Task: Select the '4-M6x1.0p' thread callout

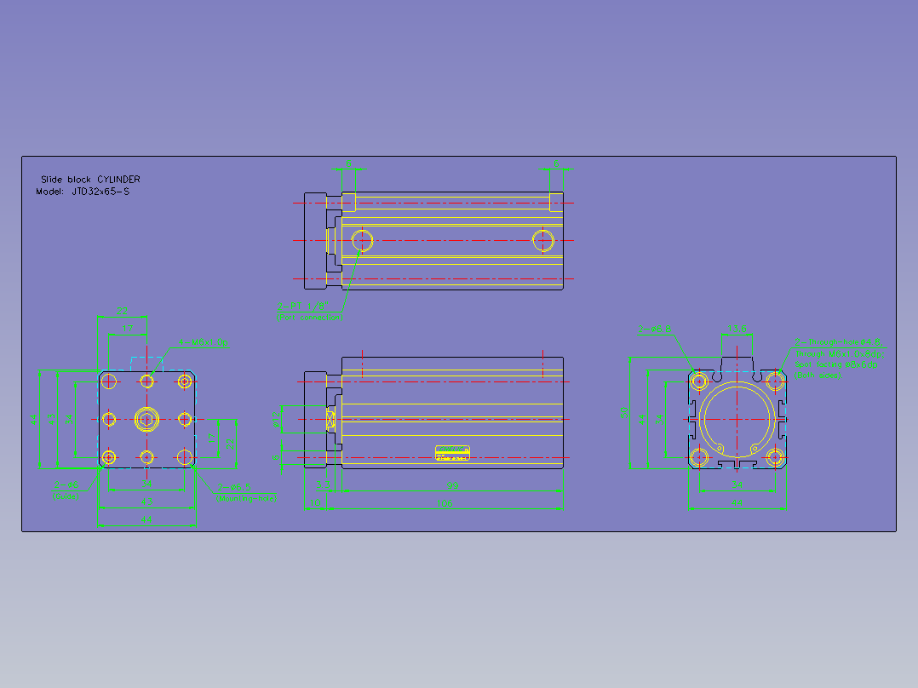Action: tap(204, 342)
